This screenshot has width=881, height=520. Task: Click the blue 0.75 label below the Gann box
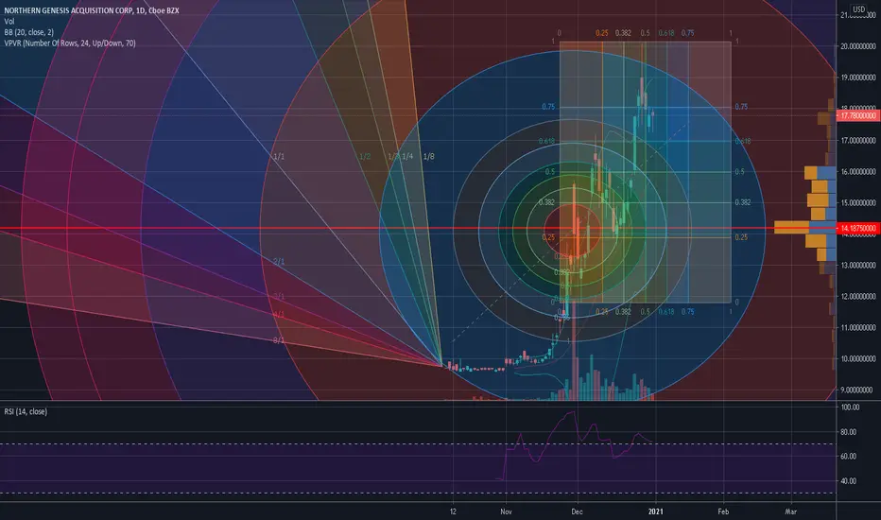(688, 311)
